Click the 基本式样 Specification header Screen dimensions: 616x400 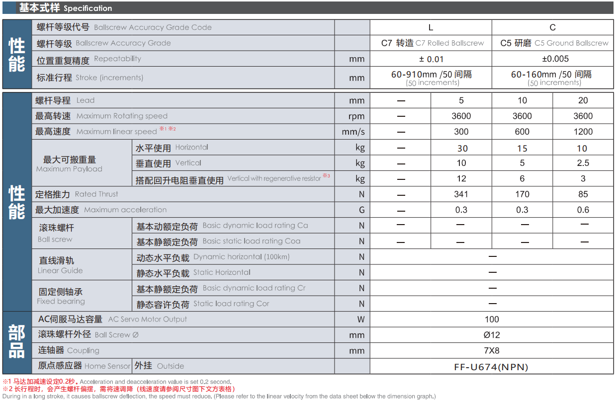(x=66, y=8)
